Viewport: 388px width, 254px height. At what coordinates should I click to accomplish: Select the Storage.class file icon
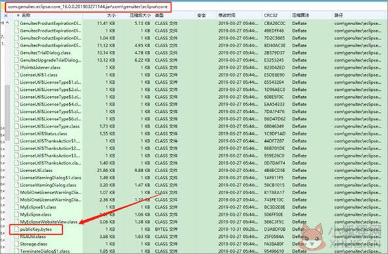pyautogui.click(x=17, y=244)
